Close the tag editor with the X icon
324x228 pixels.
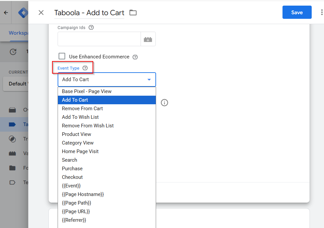pyautogui.click(x=41, y=13)
